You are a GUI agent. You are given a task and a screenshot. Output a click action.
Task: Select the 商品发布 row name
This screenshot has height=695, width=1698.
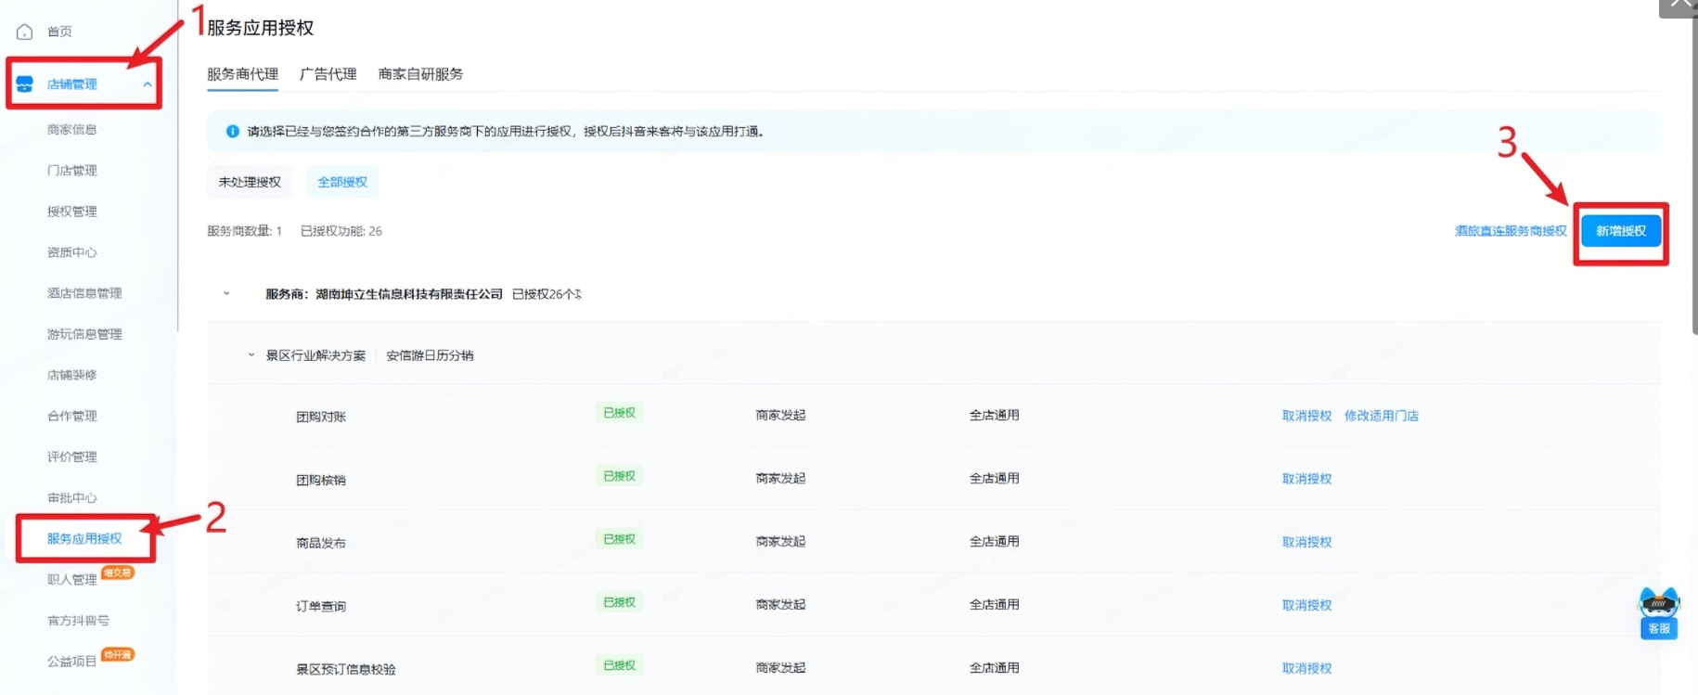coord(321,543)
